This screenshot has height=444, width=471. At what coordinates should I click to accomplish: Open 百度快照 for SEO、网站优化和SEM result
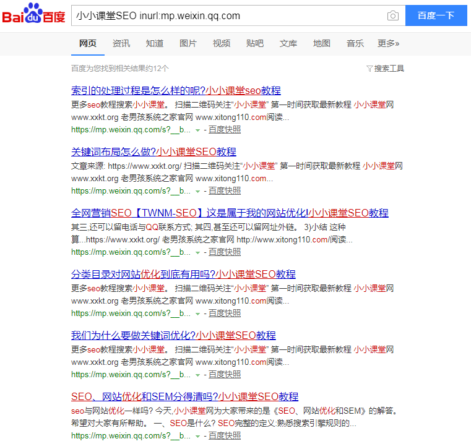point(225,436)
